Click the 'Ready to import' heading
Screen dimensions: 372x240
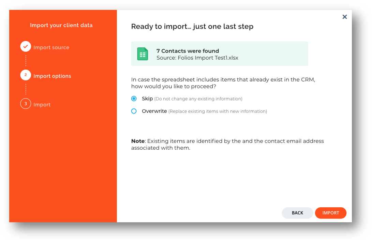(192, 27)
